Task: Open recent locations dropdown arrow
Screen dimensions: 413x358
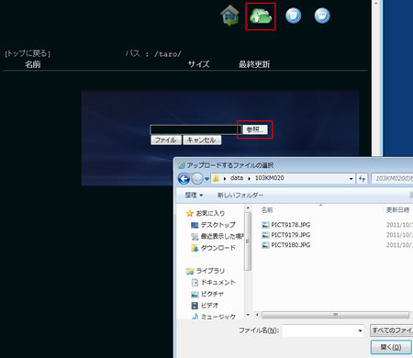Action: pyautogui.click(x=206, y=179)
